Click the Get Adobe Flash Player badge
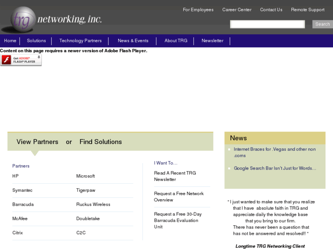Screen dimensions: 333x249 click(x=21, y=60)
